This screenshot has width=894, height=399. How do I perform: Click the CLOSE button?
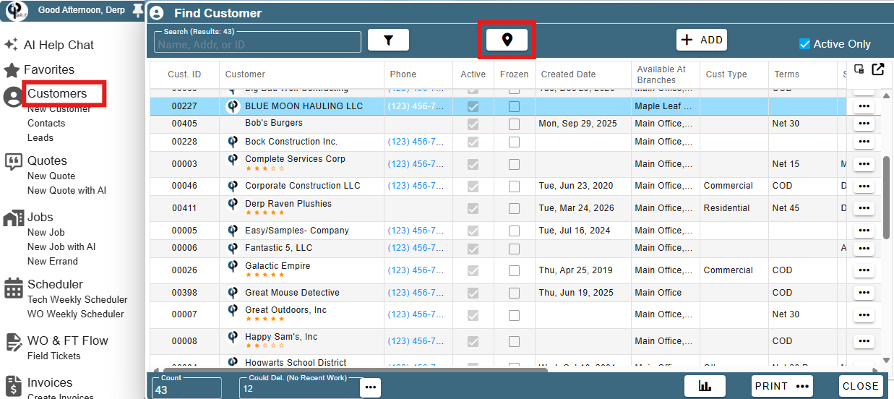pyautogui.click(x=861, y=386)
